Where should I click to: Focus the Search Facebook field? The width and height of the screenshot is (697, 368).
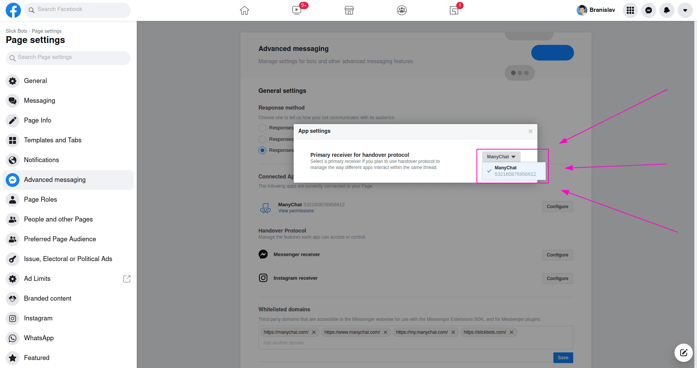click(77, 10)
